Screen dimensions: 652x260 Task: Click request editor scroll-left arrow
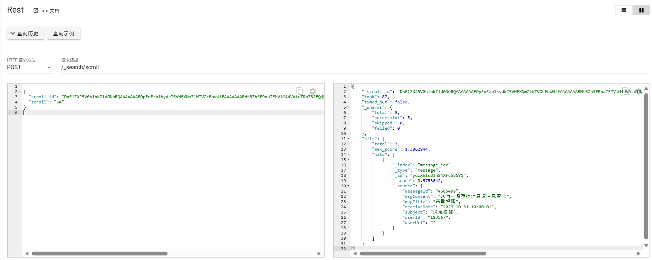[27, 254]
